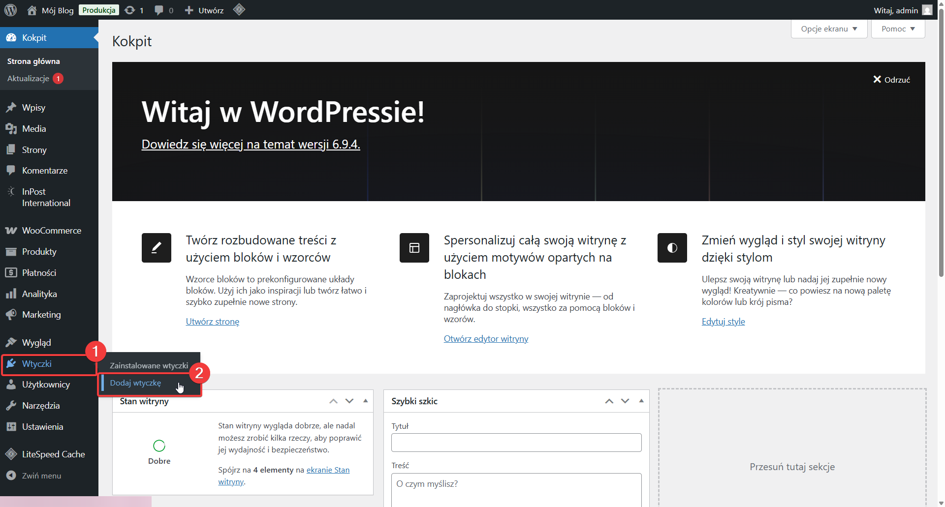The image size is (945, 507).
Task: Click Edytuj style link
Action: tap(724, 322)
